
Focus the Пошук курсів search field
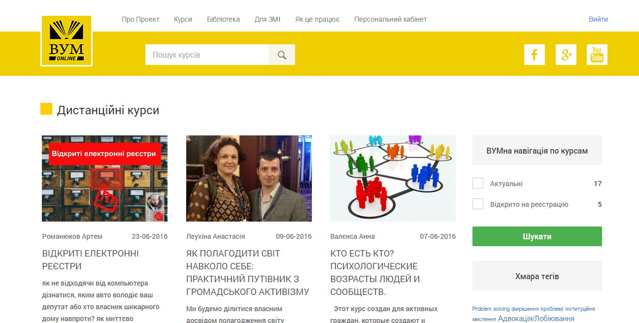207,55
